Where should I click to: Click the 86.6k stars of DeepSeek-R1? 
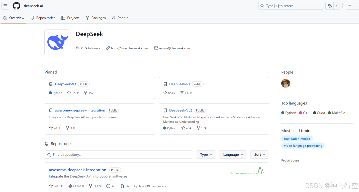pyautogui.click(x=169, y=93)
